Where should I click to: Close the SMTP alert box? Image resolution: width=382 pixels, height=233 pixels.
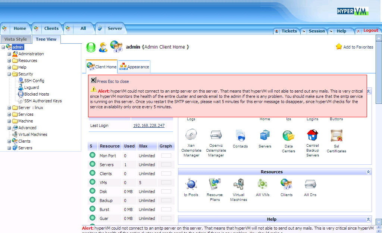(x=93, y=80)
